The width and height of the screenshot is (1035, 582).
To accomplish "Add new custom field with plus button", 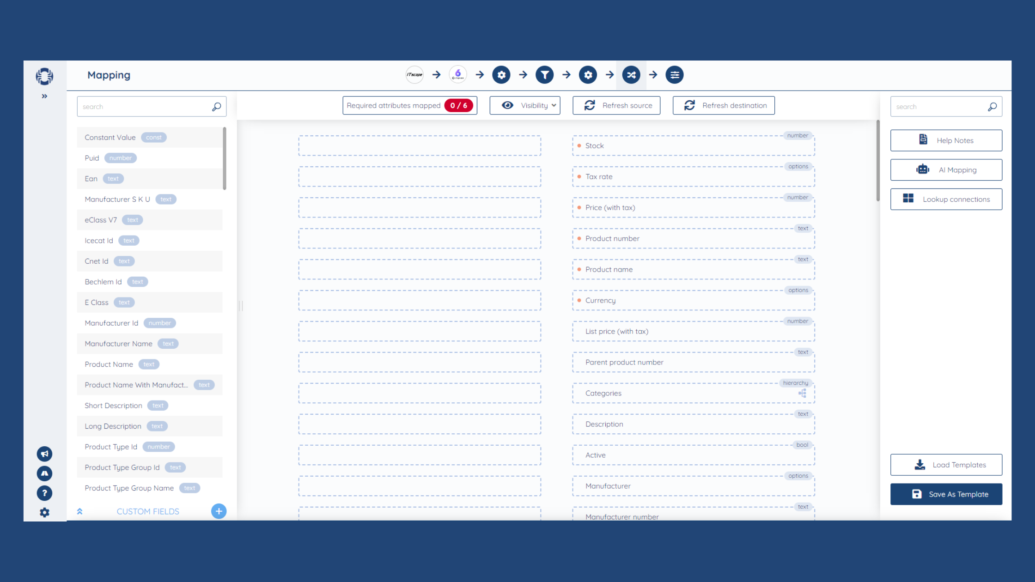I will [219, 511].
